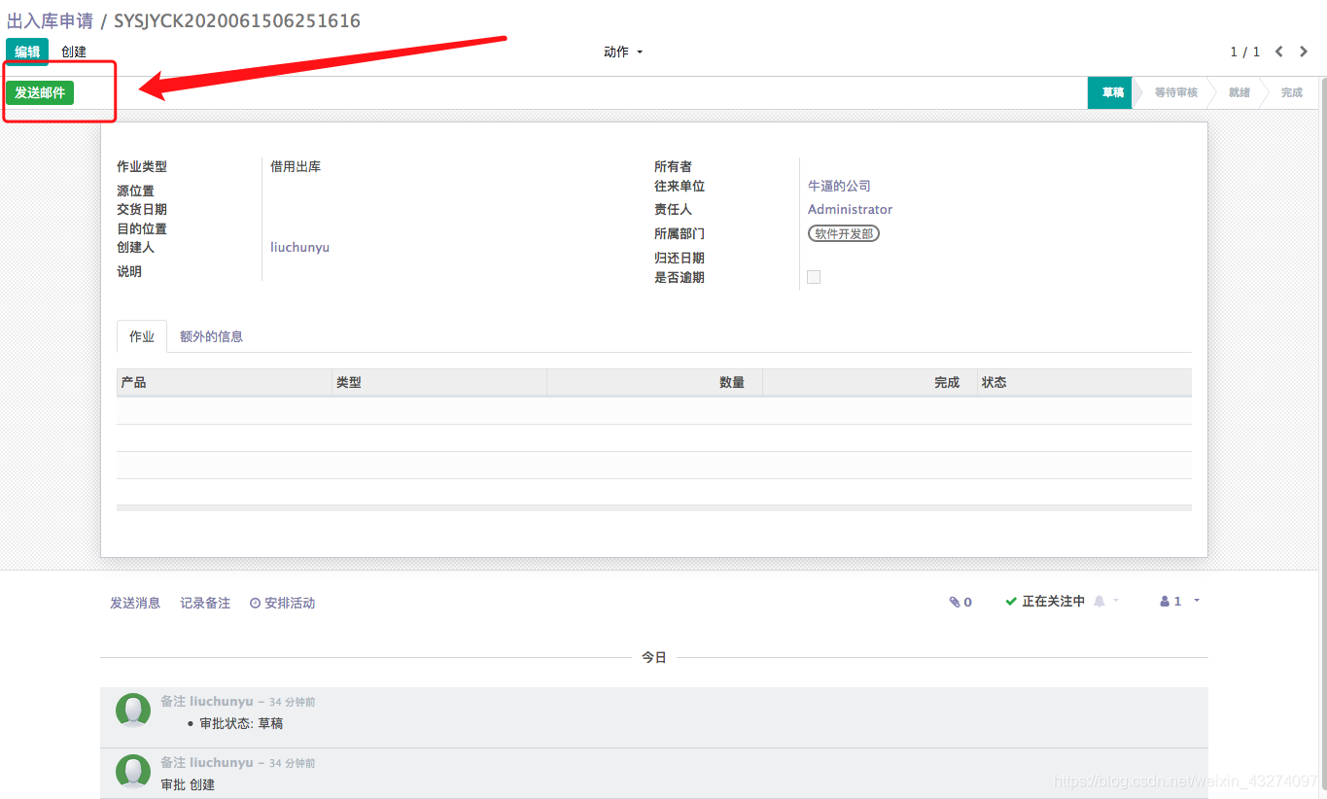Toggle 正在关注中 following status
Screen dimensions: 1327x799
[1045, 602]
